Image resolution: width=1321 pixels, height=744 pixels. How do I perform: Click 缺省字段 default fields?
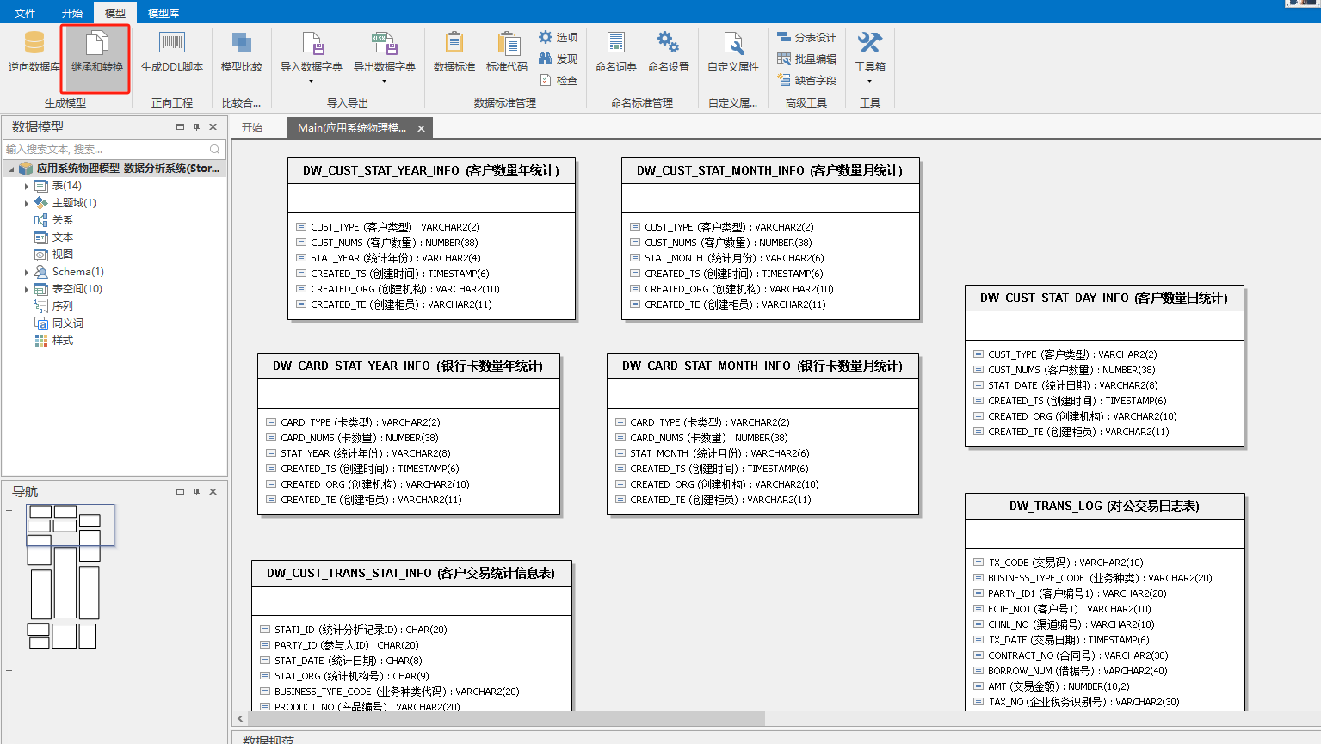tap(806, 80)
